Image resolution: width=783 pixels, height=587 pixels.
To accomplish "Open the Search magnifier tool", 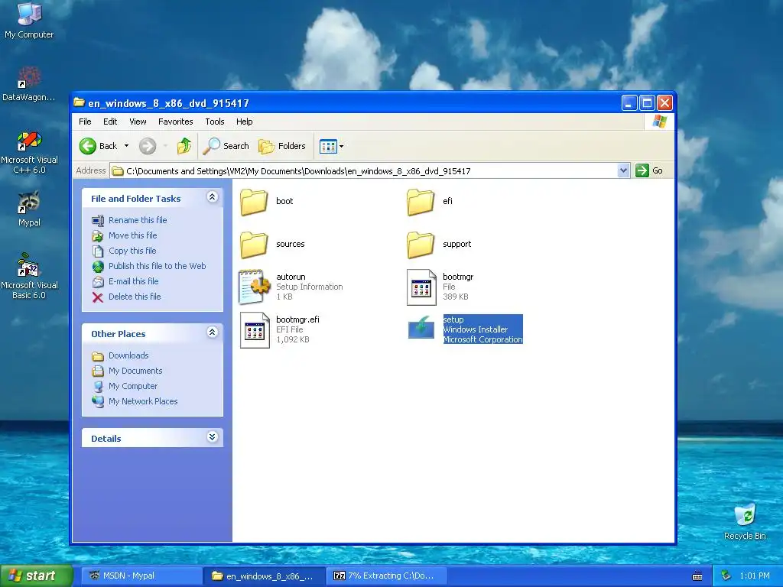I will coord(226,146).
